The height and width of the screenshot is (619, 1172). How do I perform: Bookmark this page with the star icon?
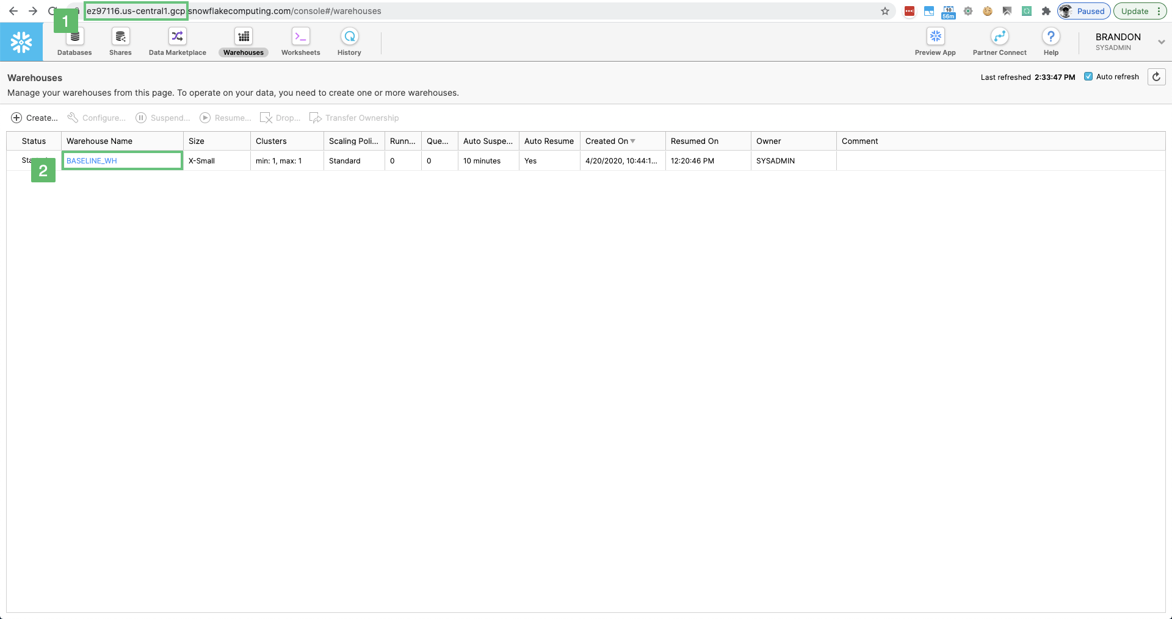(885, 11)
